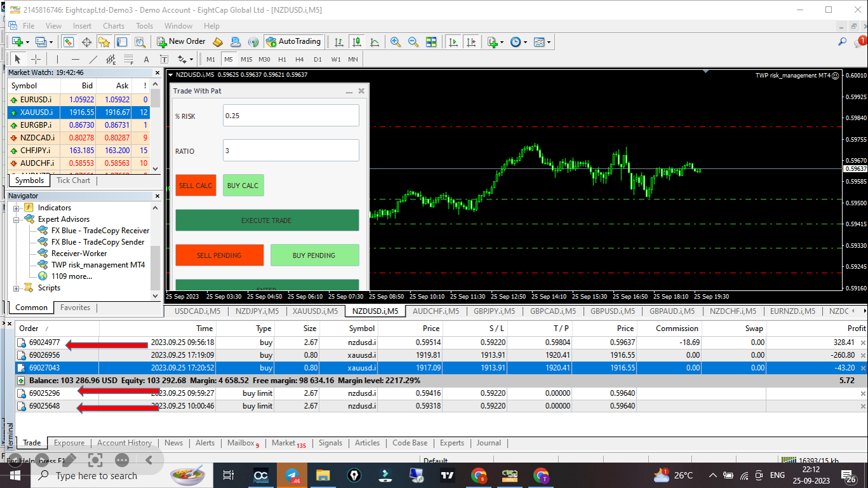Toggle chart auto scroll
Viewport: 868px width, 488px height.
pyautogui.click(x=453, y=42)
